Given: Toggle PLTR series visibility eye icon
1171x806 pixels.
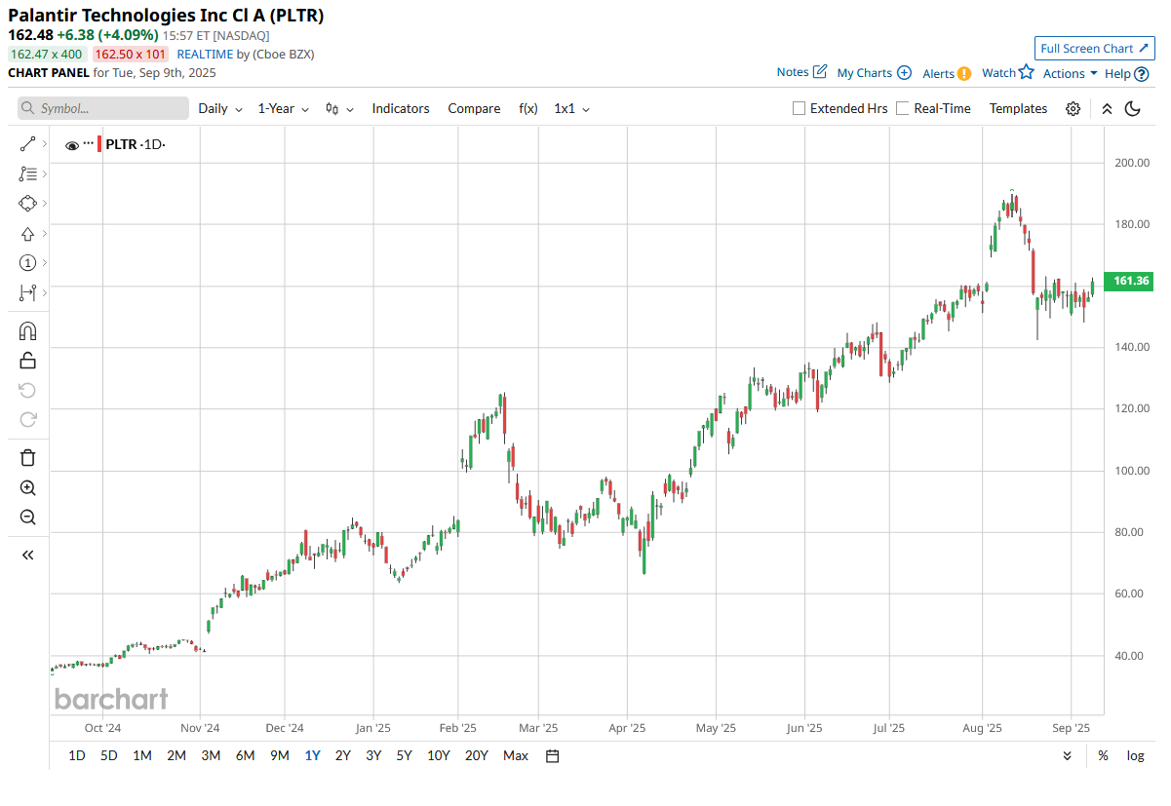Looking at the screenshot, I should tap(72, 145).
